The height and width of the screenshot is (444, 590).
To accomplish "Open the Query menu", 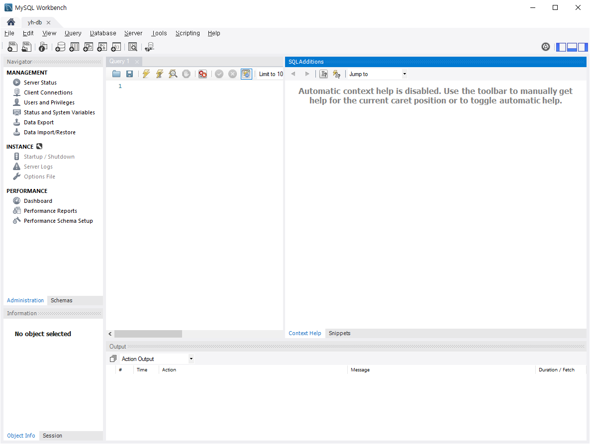I will [x=73, y=33].
